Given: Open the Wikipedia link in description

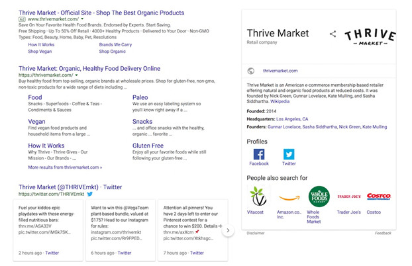Looking at the screenshot, I should coord(280,102).
